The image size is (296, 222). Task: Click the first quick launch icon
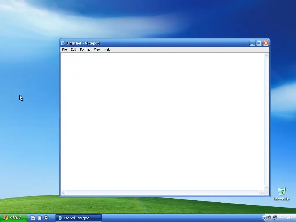tap(33, 218)
